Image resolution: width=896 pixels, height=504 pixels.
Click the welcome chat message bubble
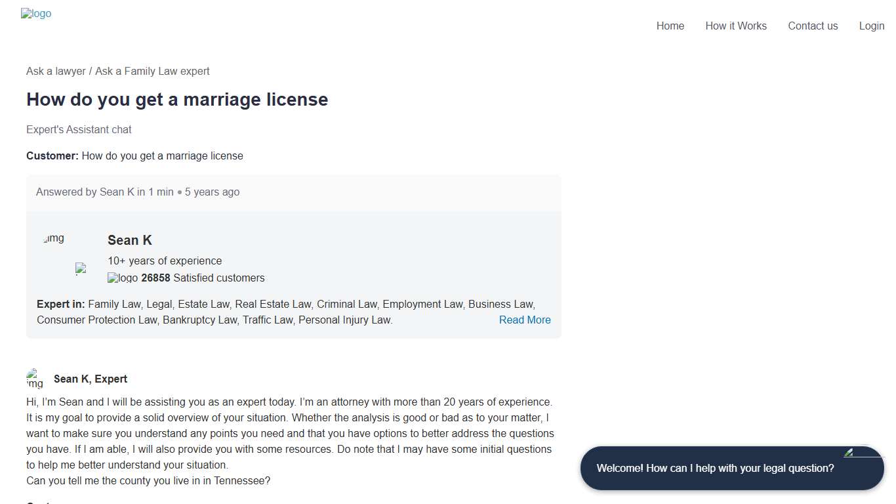(x=716, y=468)
